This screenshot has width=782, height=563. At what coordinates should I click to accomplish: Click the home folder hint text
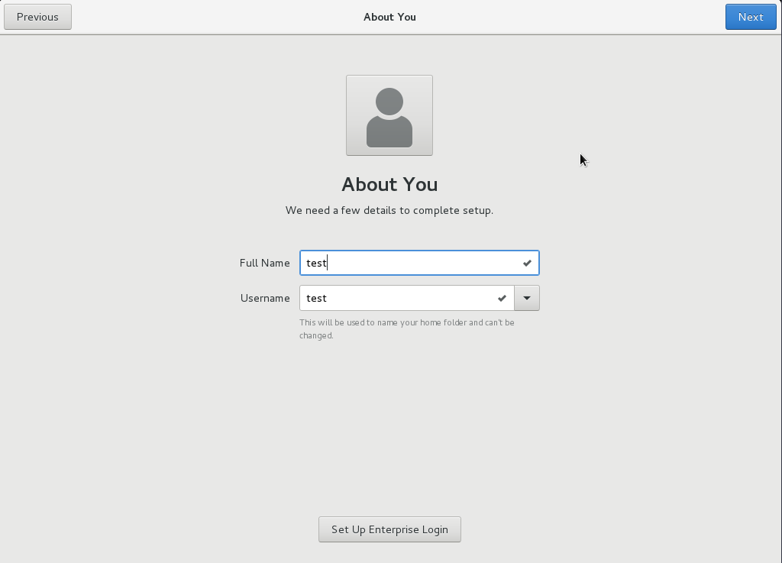[x=407, y=329]
